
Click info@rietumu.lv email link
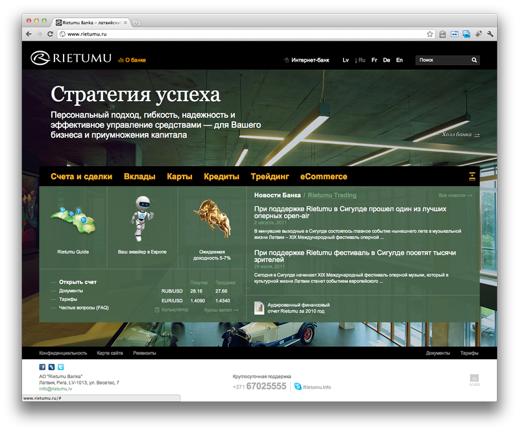[x=56, y=389]
